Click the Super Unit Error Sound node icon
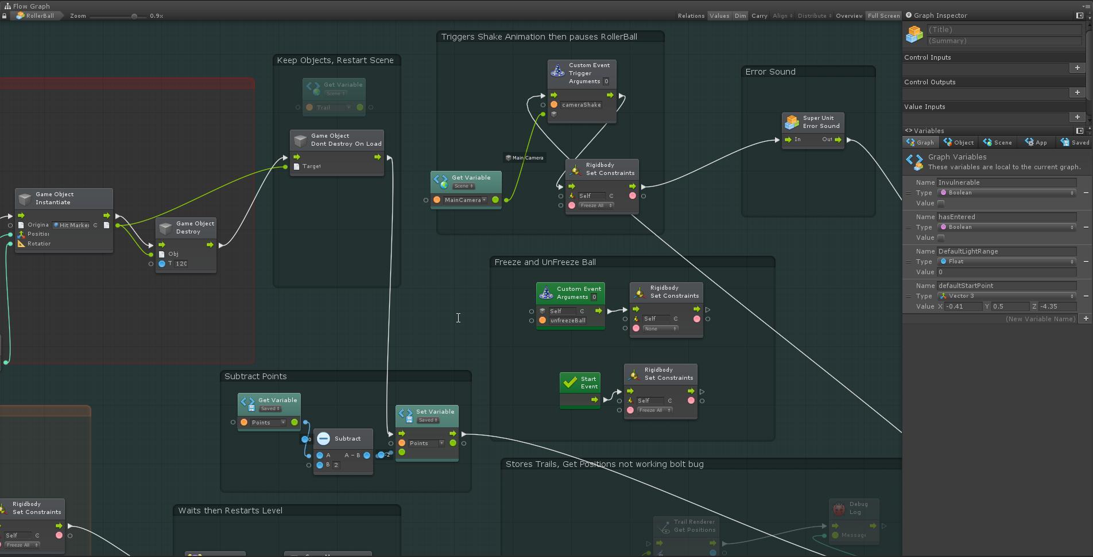 (x=792, y=122)
